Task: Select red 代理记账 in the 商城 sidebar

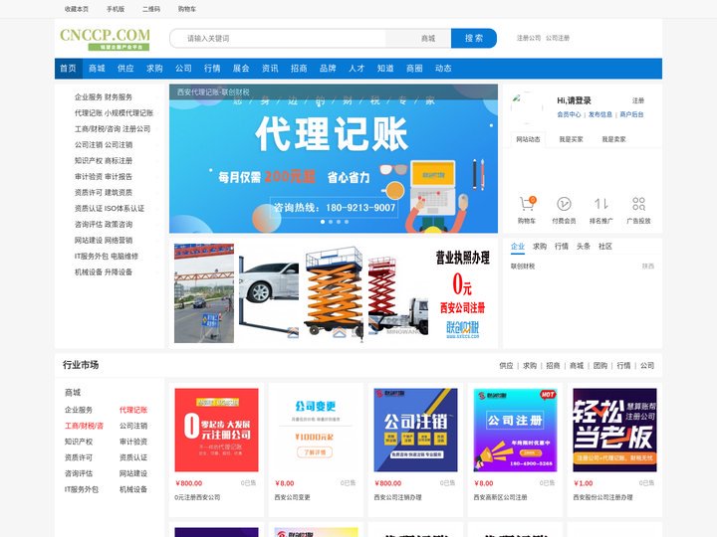Action: coord(133,410)
